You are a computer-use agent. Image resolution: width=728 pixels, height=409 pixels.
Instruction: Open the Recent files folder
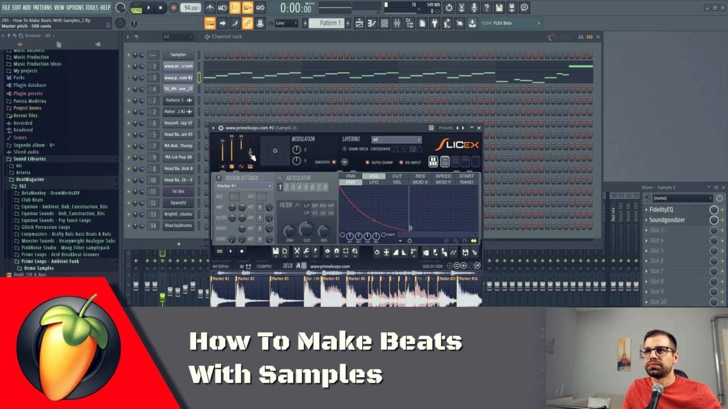25,115
